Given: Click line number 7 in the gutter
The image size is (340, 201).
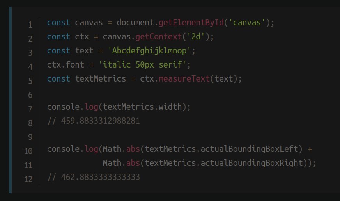Looking at the screenshot, I should (x=30, y=109).
